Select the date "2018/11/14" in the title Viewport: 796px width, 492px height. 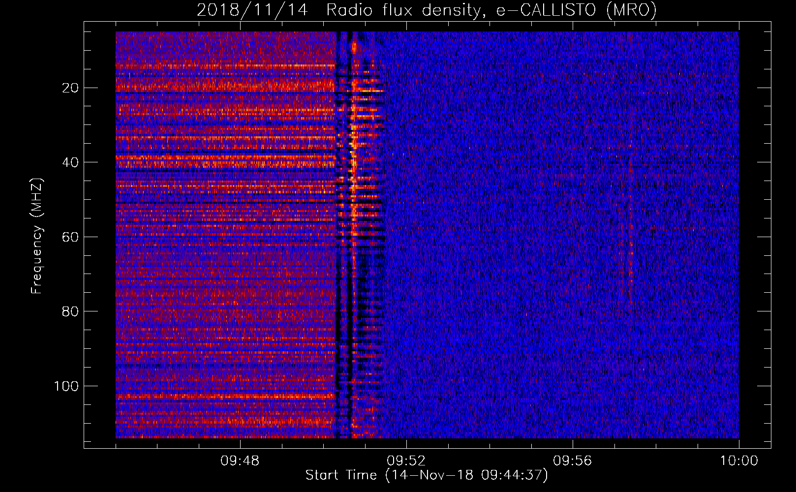pos(252,10)
